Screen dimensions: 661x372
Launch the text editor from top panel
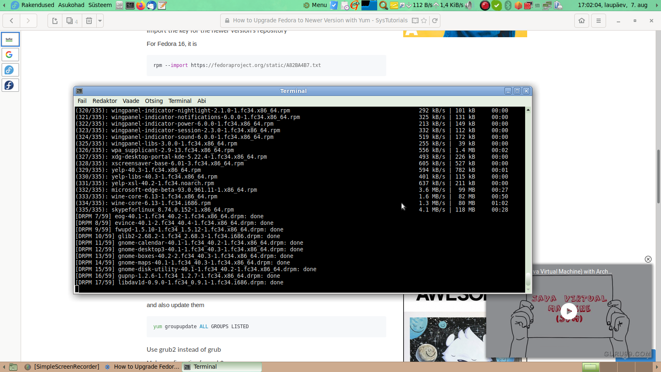click(162, 5)
